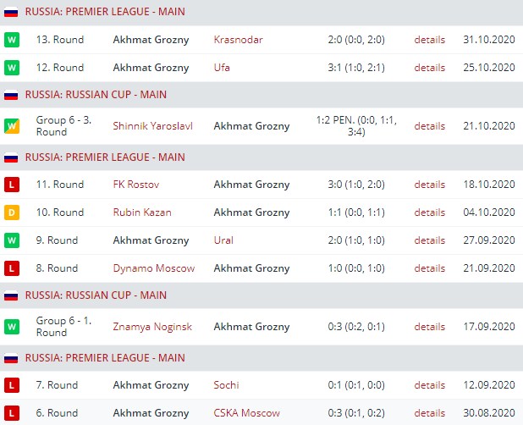Image resolution: width=523 pixels, height=425 pixels.
Task: Click the win badge for the Znamya Noginsk match
Action: (12, 326)
